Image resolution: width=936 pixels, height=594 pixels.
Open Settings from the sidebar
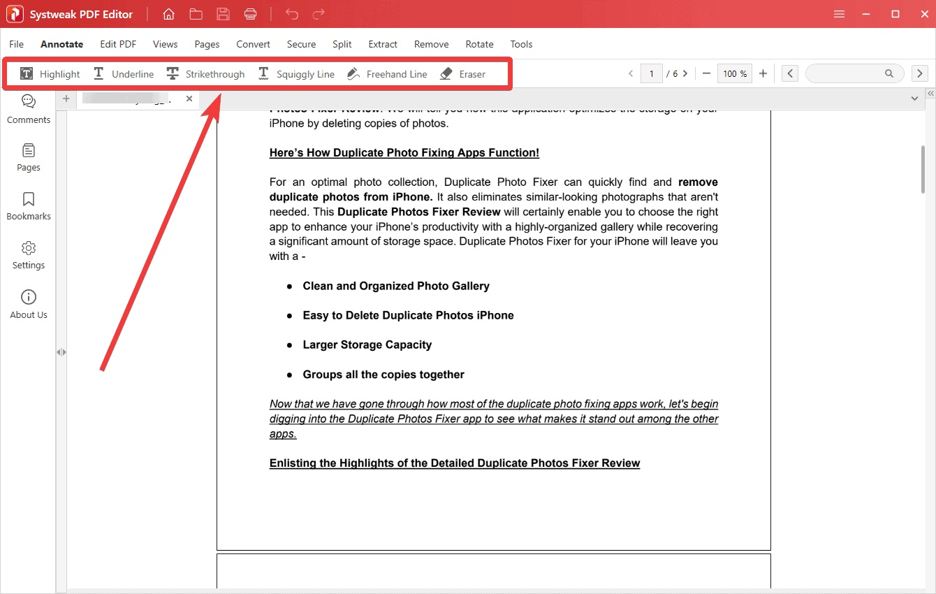click(x=29, y=255)
